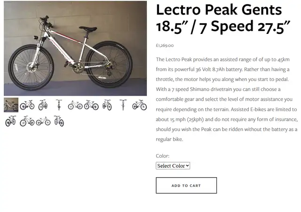Viewport: 301px width, 212px height.
Task: View the second front-facing bike thumbnail
Action: pos(123,105)
